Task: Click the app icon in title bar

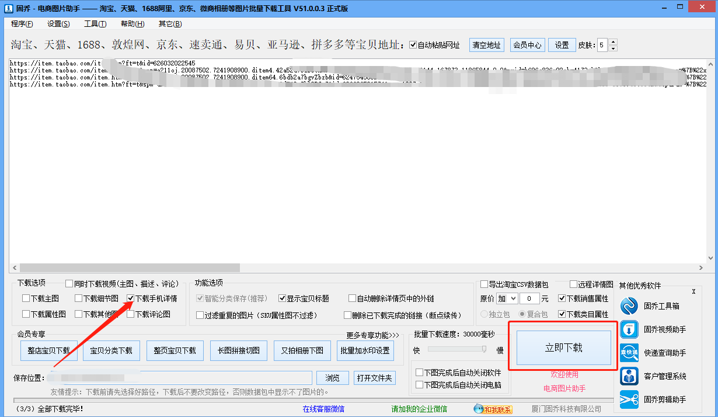Action: (7, 8)
